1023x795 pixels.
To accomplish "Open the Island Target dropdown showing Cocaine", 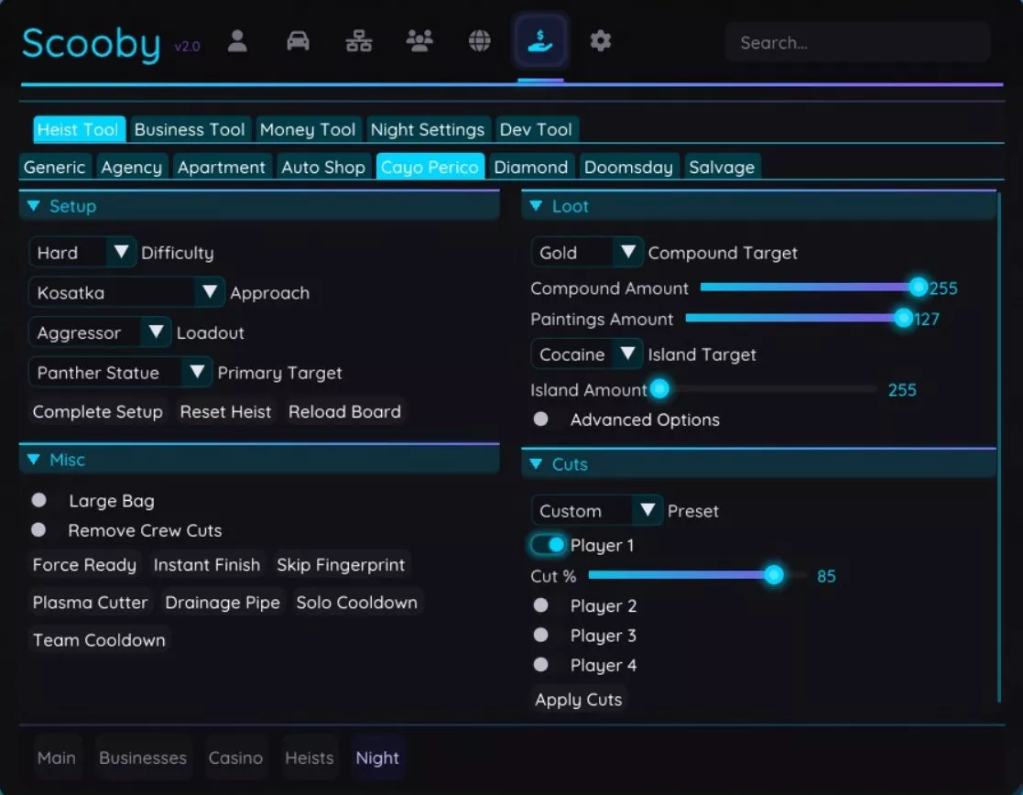I will (x=585, y=354).
